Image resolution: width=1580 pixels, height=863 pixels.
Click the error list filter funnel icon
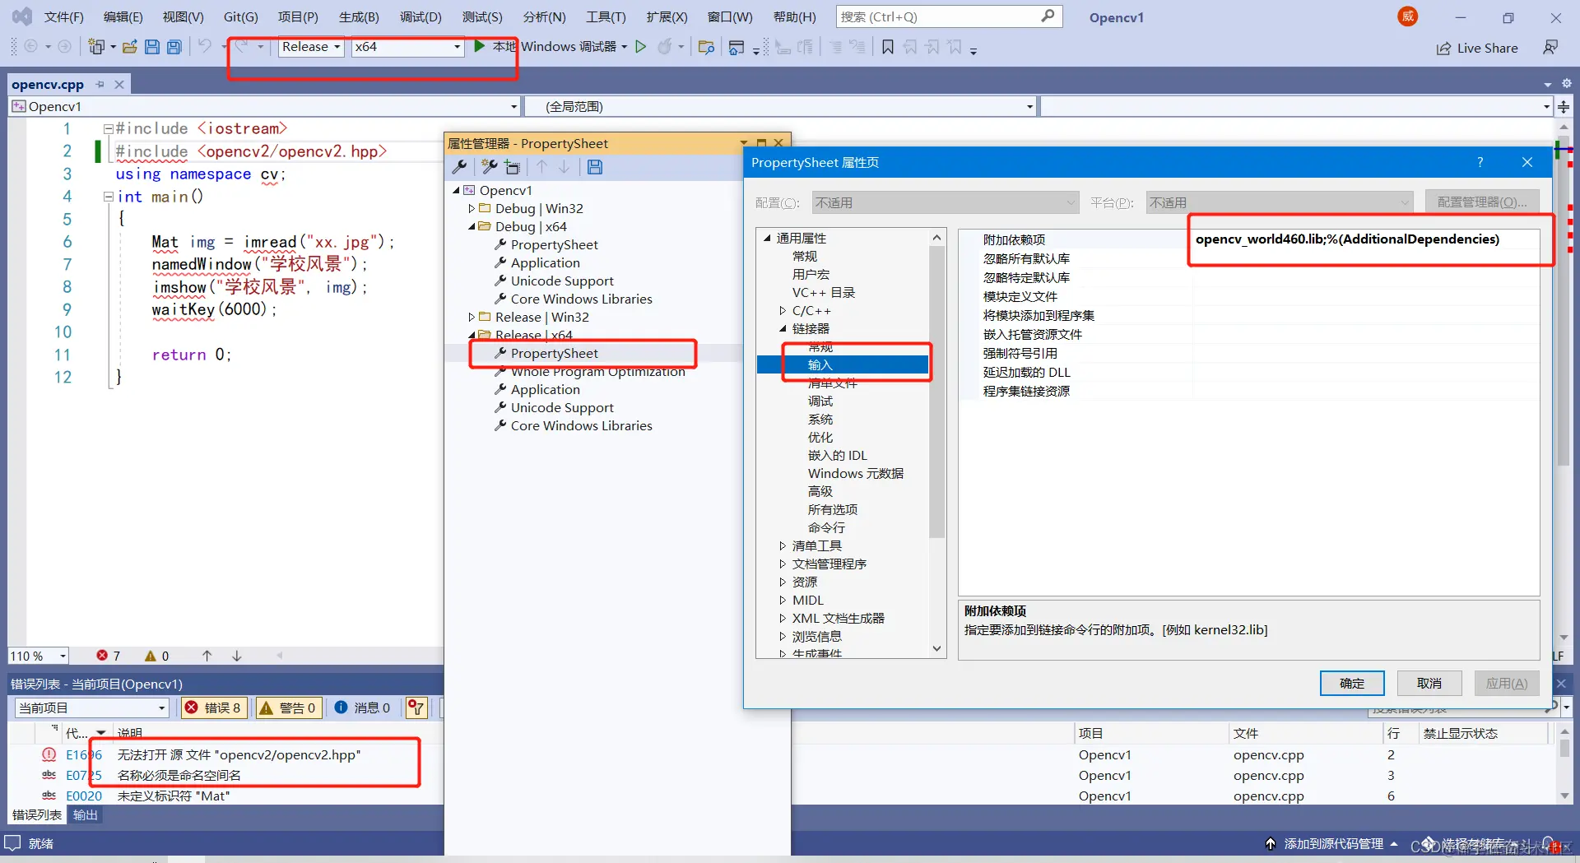point(416,708)
